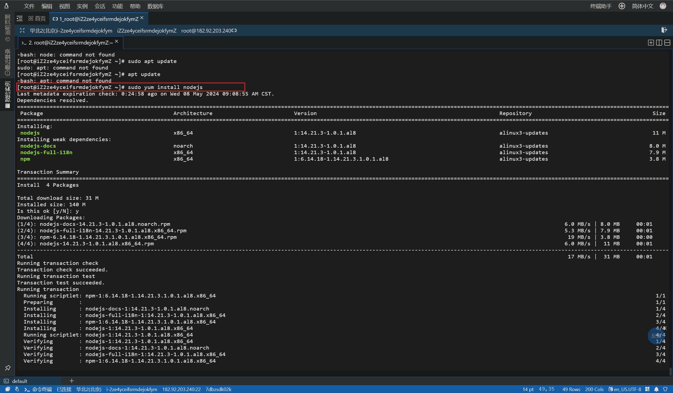Image resolution: width=673 pixels, height=393 pixels.
Task: Split the terminal horizontally with the rows icon
Action: [x=667, y=43]
